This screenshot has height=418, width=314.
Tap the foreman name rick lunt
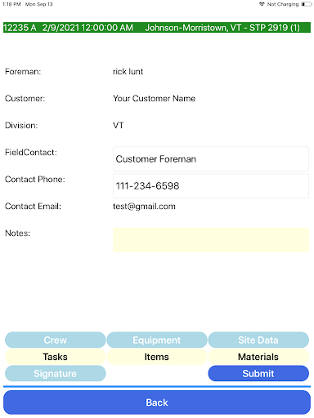pos(128,72)
